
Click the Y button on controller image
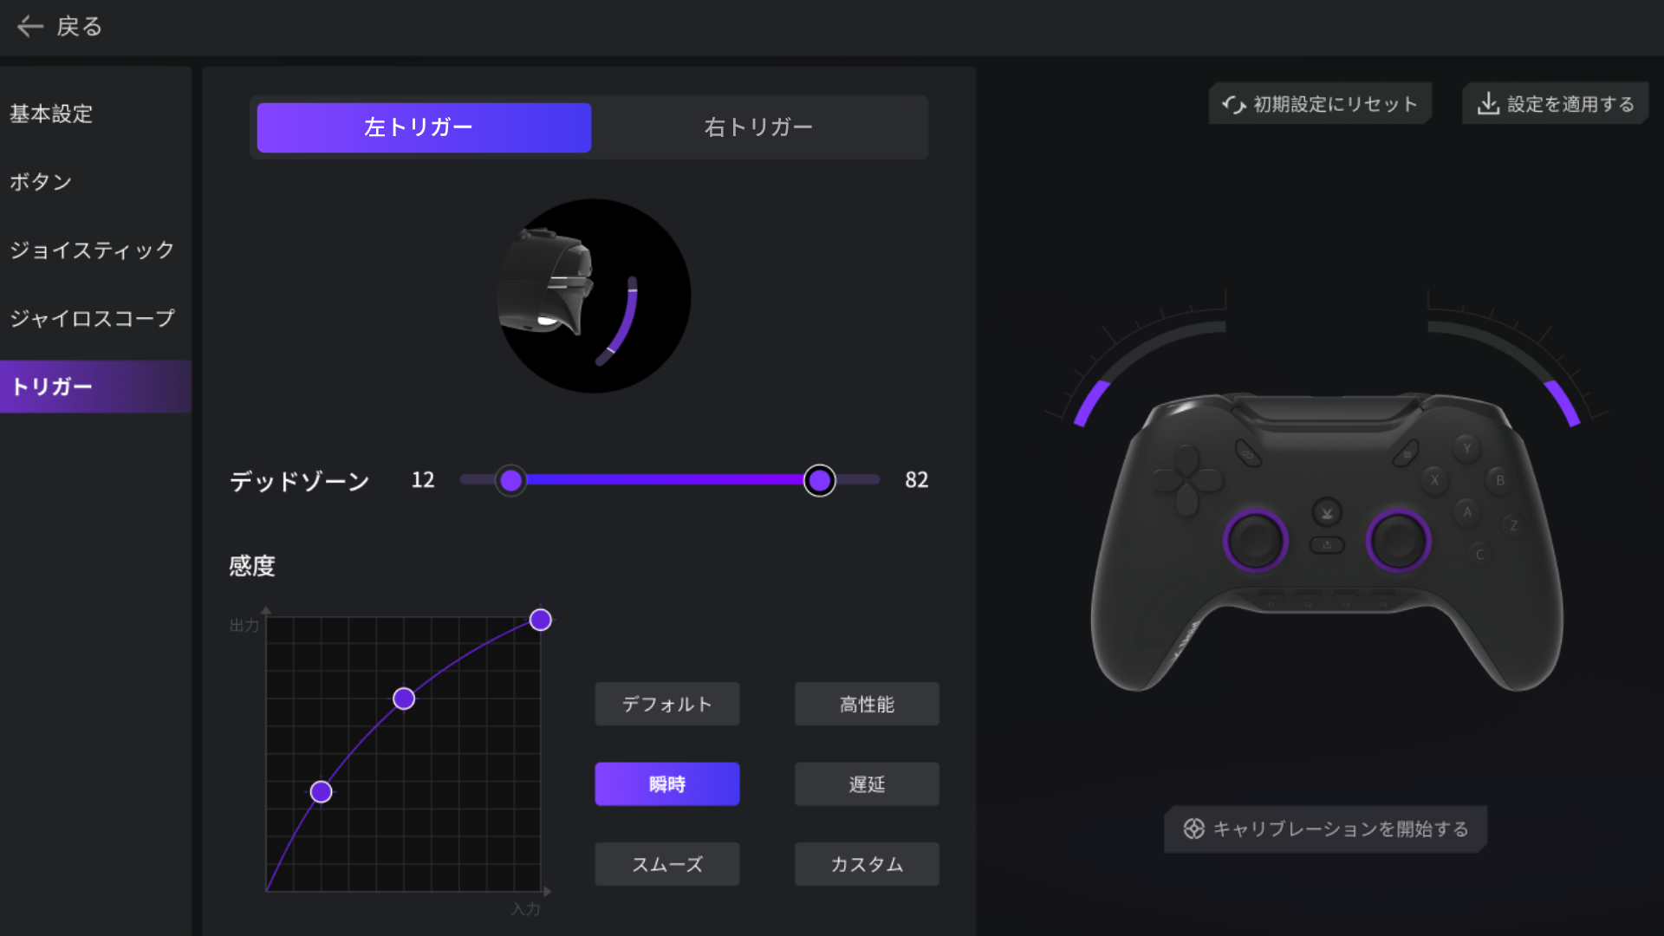coord(1466,449)
